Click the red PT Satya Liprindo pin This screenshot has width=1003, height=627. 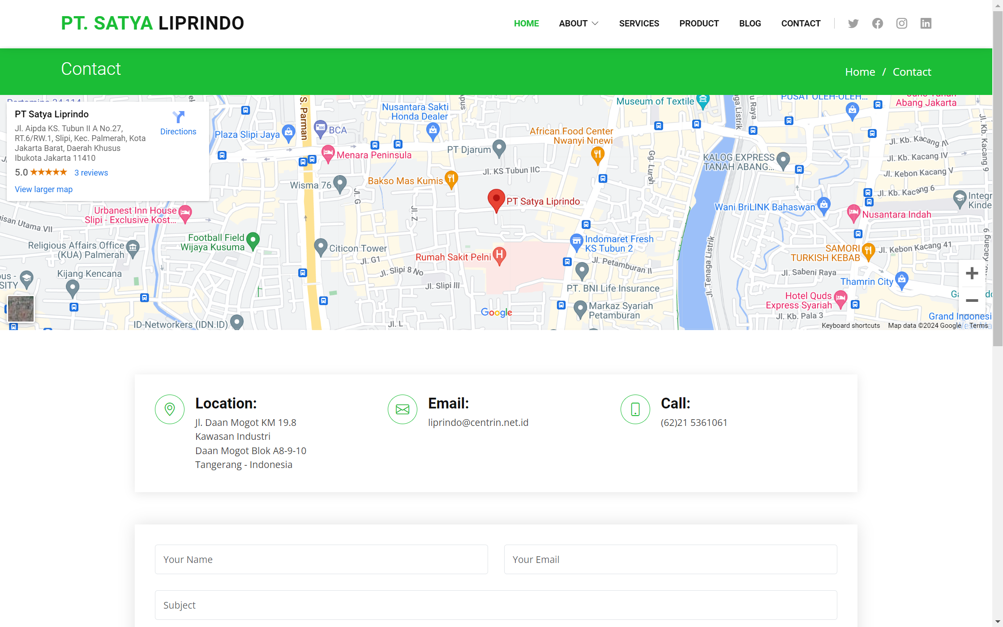[496, 199]
